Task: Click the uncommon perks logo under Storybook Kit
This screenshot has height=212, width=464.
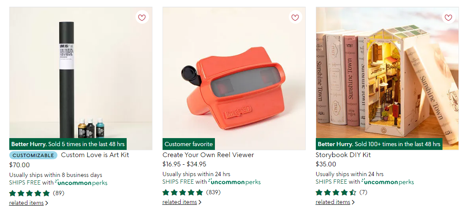Action: [388, 182]
